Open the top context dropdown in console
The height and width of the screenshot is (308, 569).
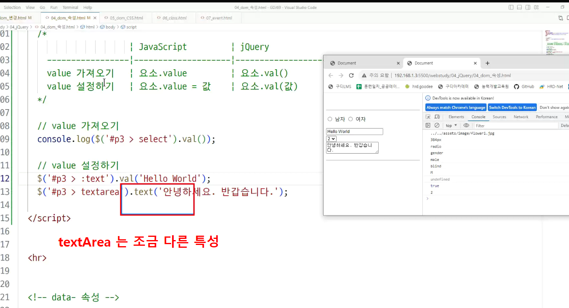coord(451,126)
